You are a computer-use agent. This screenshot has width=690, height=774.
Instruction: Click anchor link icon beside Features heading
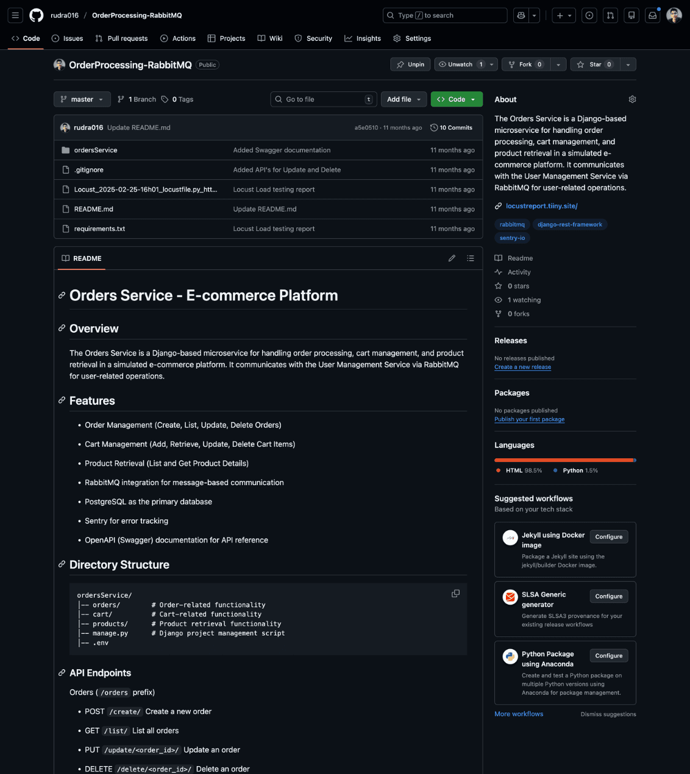[x=62, y=400]
